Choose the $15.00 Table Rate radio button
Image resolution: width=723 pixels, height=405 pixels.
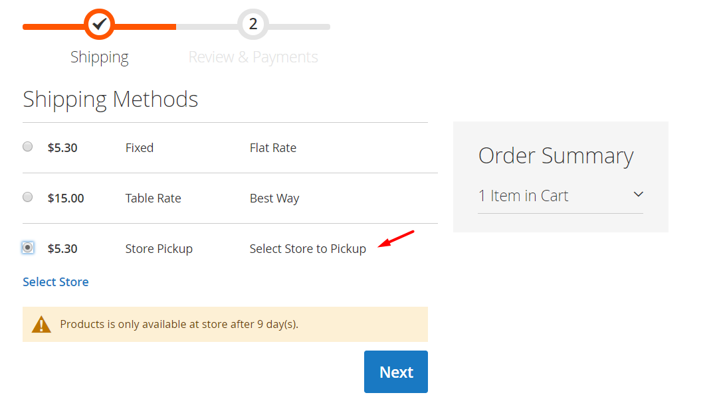(x=27, y=197)
